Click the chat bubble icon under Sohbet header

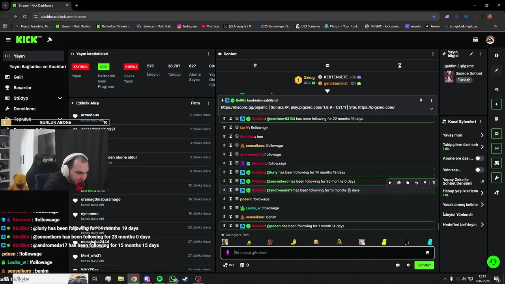click(327, 65)
